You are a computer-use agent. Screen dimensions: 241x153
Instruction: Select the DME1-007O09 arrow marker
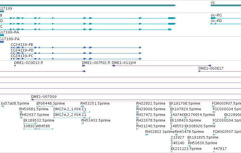click(x=32, y=100)
